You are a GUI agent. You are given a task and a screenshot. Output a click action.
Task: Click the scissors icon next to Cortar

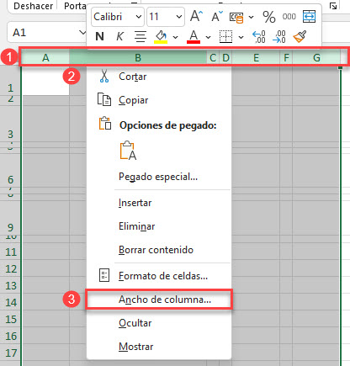click(104, 77)
